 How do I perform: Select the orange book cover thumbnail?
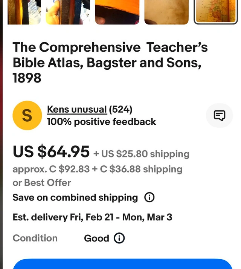(x=117, y=12)
